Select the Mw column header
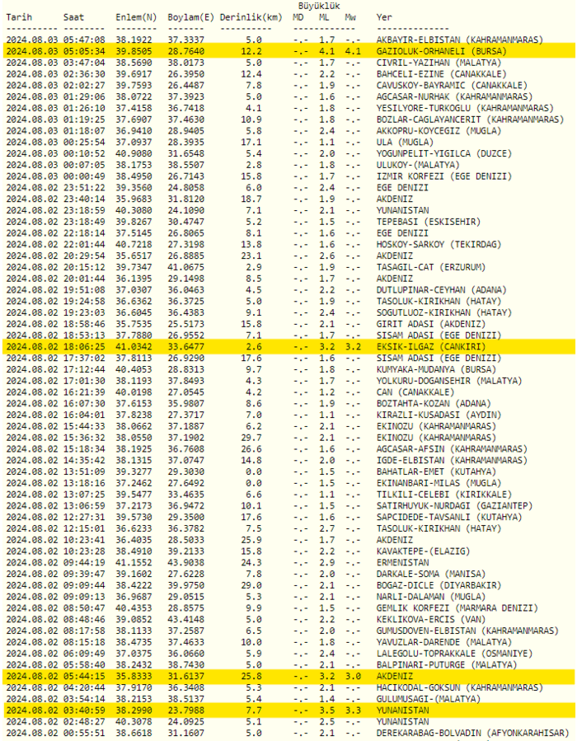 (x=352, y=16)
